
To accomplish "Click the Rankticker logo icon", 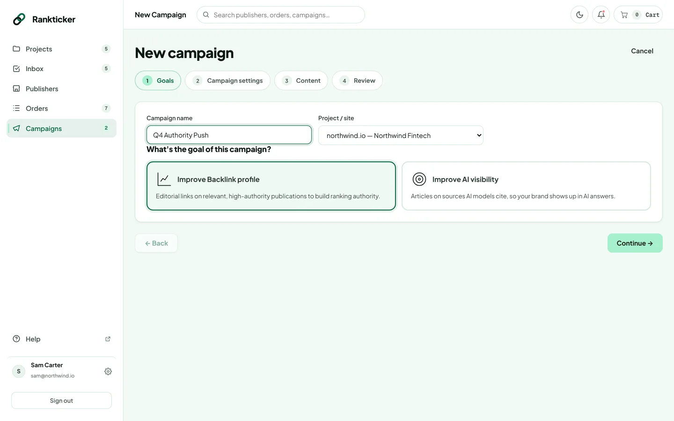I will 19,19.
